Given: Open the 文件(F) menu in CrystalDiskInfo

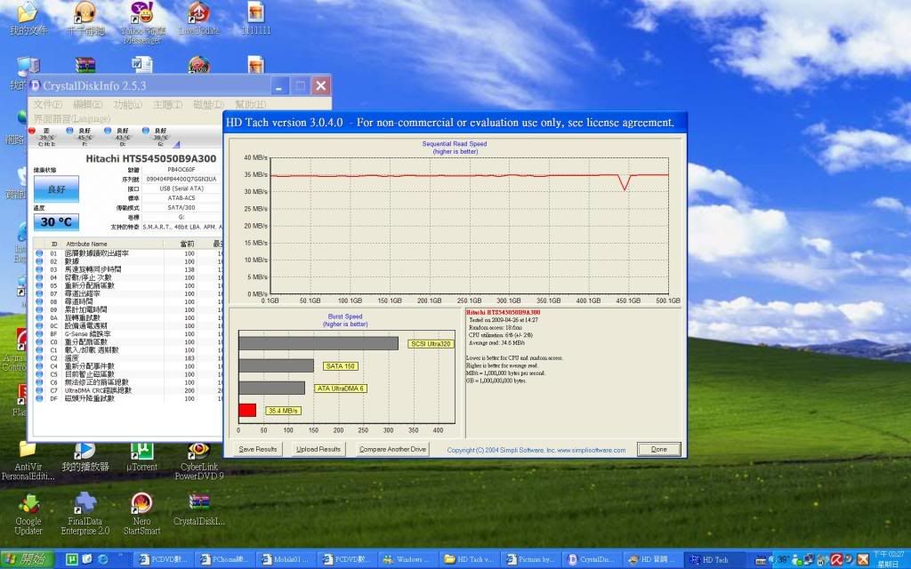Looking at the screenshot, I should tap(48, 105).
